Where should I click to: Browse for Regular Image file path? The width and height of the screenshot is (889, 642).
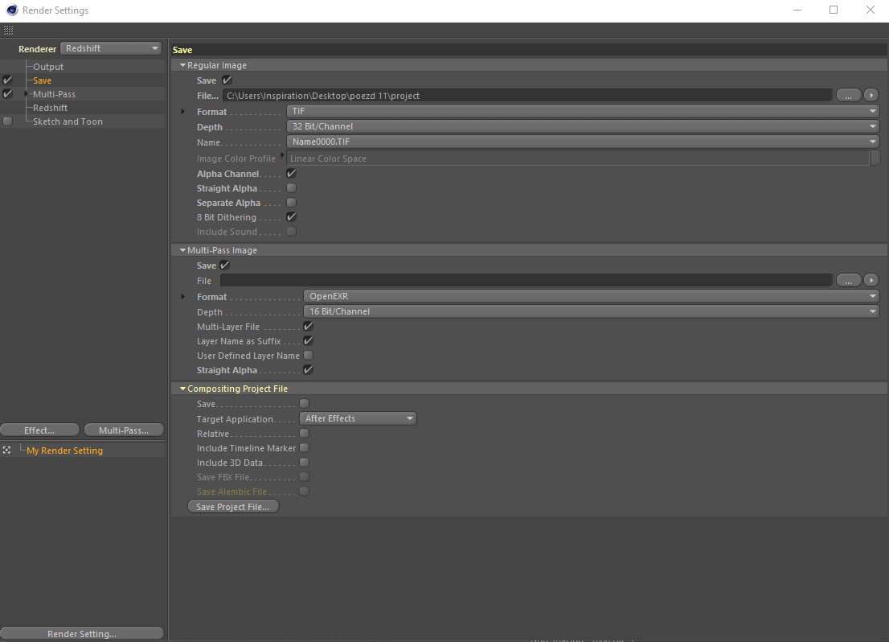pos(848,95)
